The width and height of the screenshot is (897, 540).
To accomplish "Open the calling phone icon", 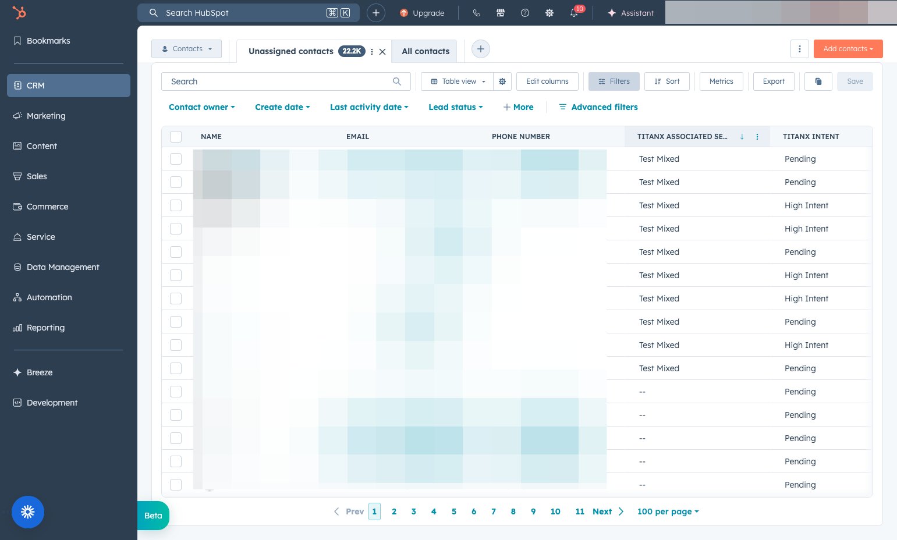I will coord(477,13).
